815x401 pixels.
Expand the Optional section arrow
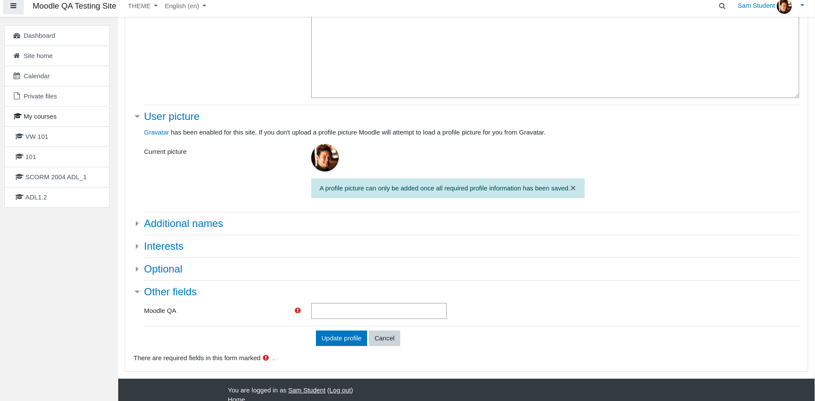pos(137,269)
